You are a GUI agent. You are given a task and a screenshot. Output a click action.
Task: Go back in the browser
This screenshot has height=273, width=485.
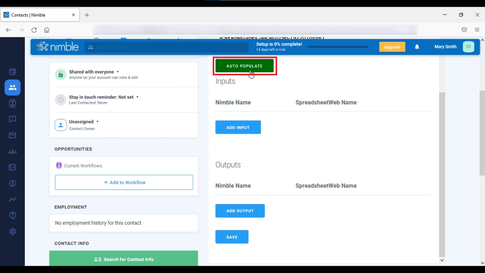point(8,30)
